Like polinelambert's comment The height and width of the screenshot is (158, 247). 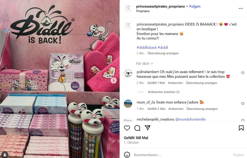[x=243, y=73]
